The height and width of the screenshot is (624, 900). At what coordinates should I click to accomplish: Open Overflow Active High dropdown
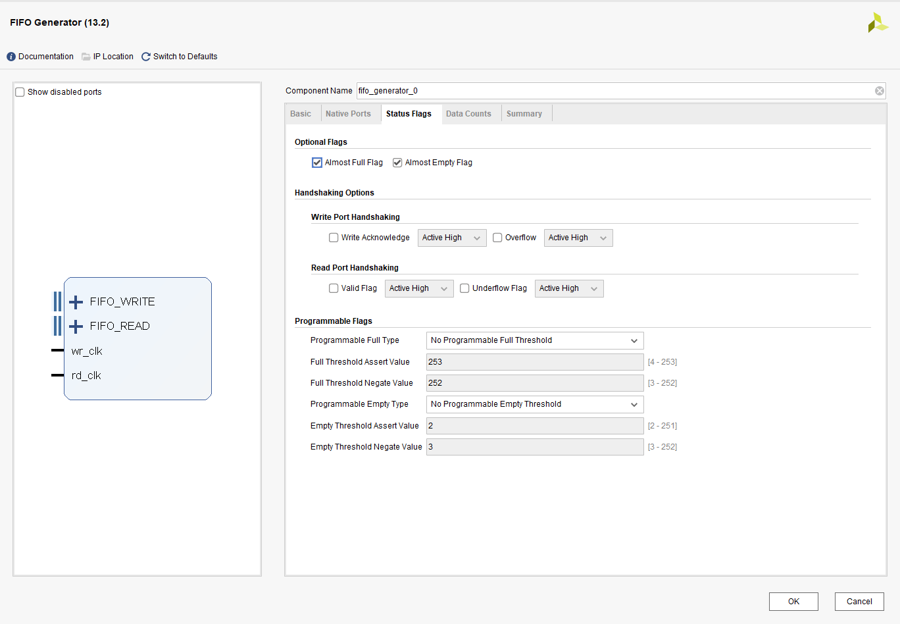[578, 238]
